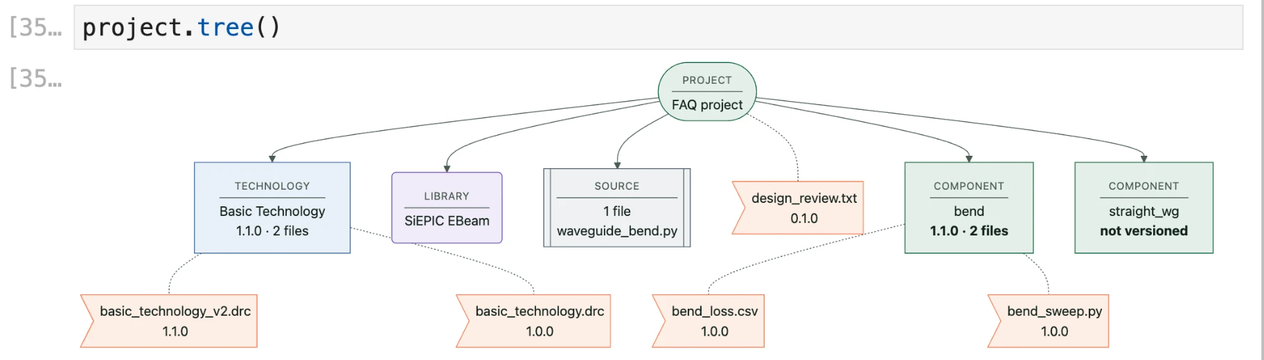This screenshot has width=1264, height=360.
Task: Click the bend_sweep.py 1.0.0 file node
Action: tap(1049, 321)
